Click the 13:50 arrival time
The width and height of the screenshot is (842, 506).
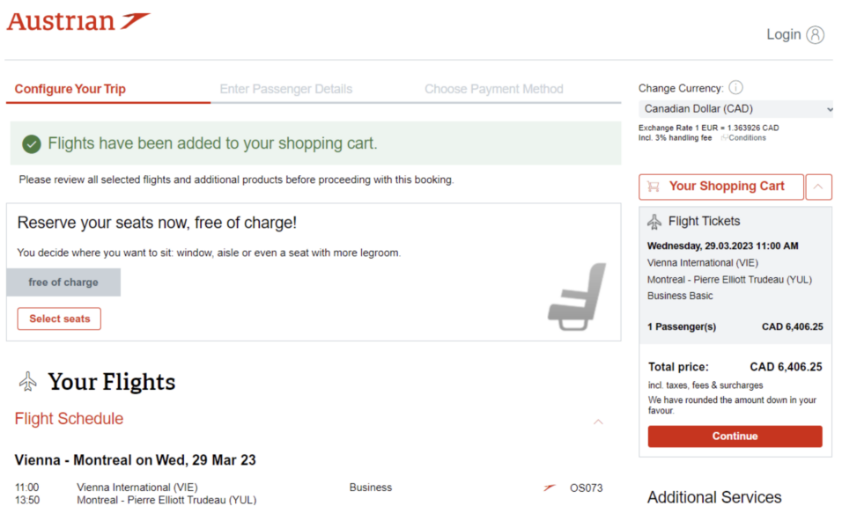pos(26,500)
